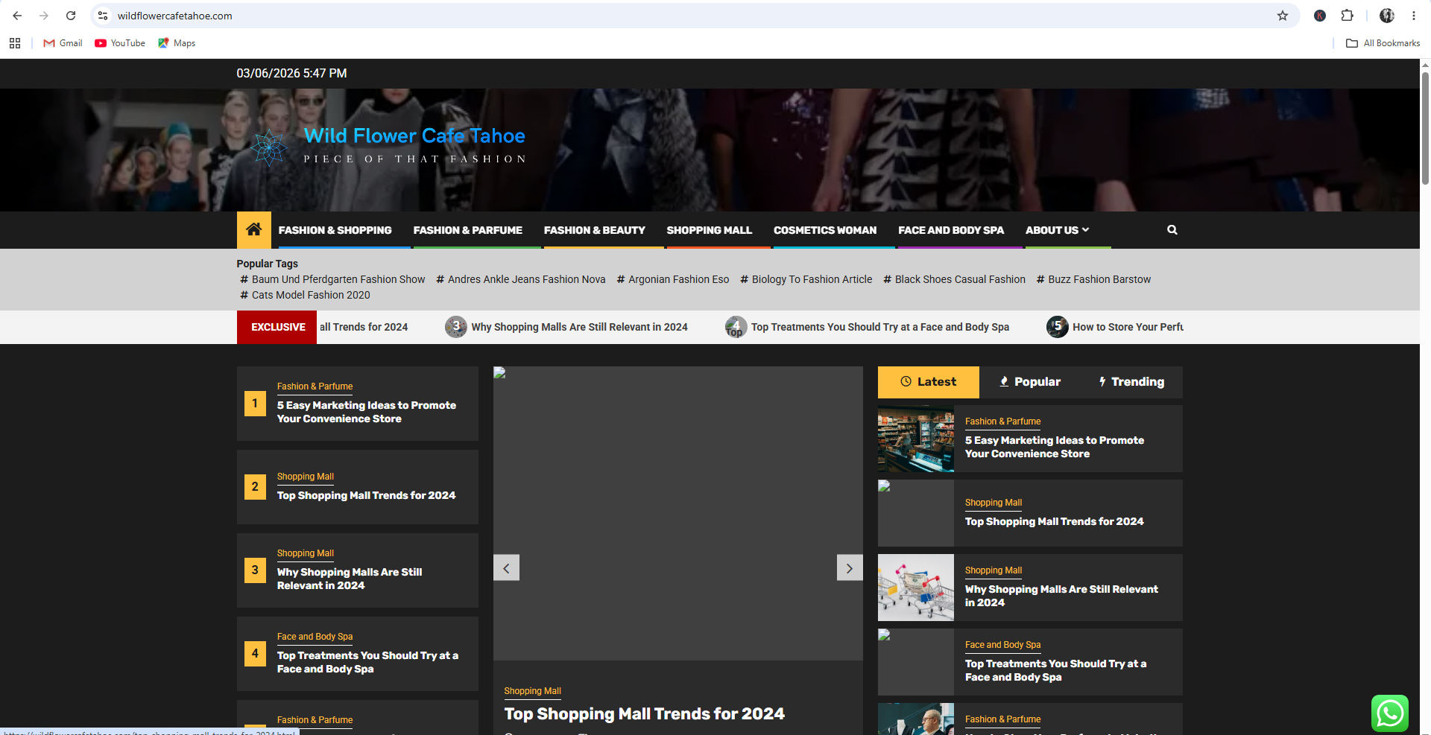This screenshot has width=1431, height=735.
Task: Open tag Cats Model Fashion 2020
Action: (x=305, y=295)
